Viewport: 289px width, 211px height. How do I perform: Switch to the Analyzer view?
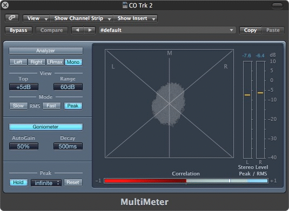[46, 51]
